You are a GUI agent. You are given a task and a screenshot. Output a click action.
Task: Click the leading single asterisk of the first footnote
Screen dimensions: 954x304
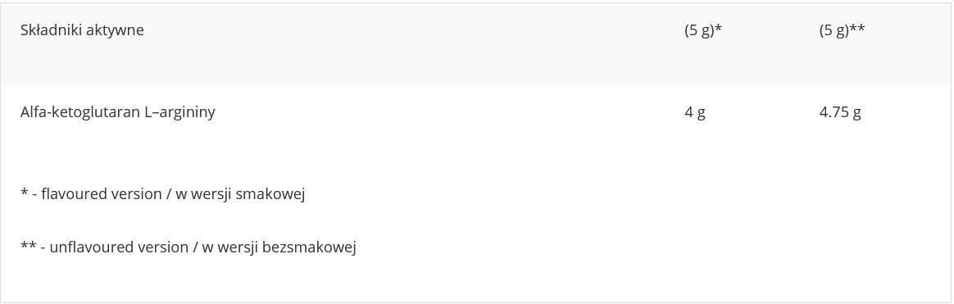tap(25, 192)
